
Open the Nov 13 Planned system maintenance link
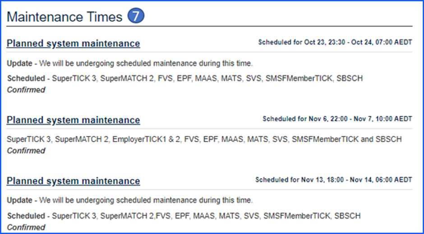click(73, 181)
